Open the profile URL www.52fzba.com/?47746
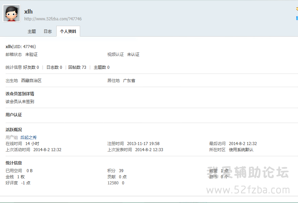Image resolution: width=298 pixels, height=203 pixels. pos(53,19)
